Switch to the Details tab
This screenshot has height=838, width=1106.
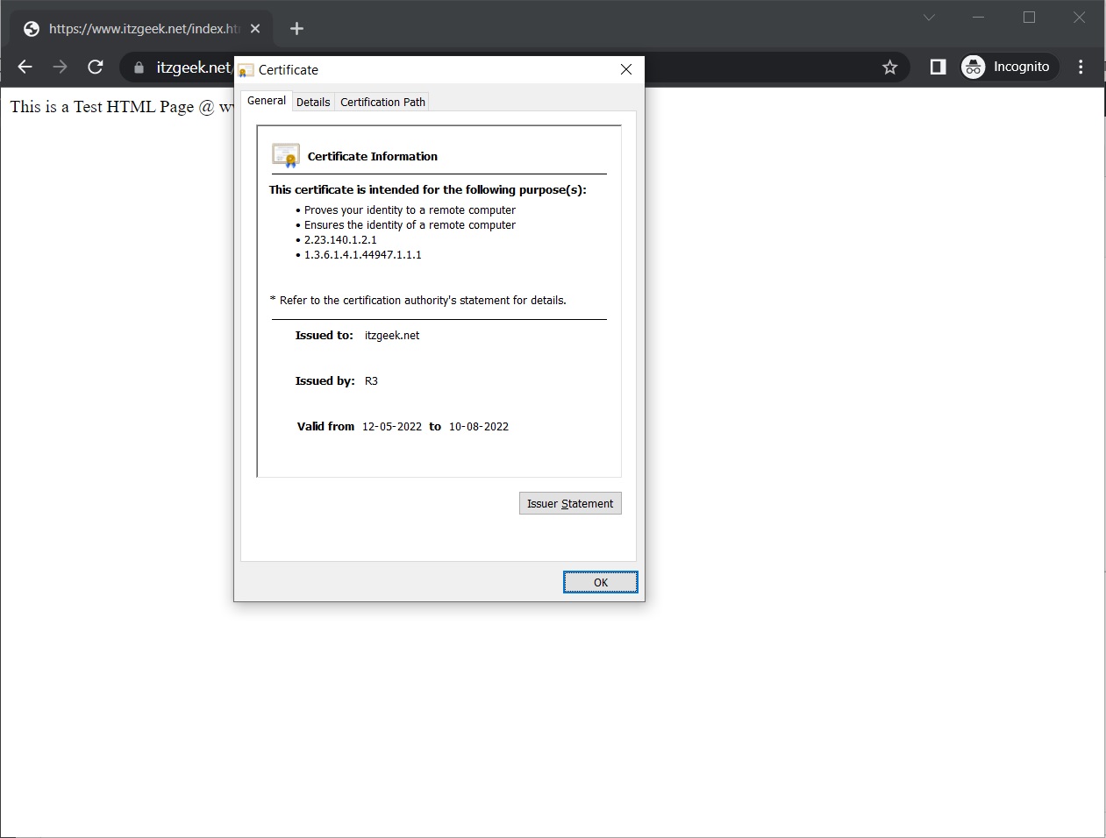(313, 103)
